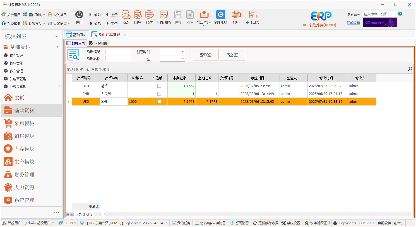Open the 创建时间 start date dropdown
The height and width of the screenshot is (227, 416).
click(x=183, y=52)
